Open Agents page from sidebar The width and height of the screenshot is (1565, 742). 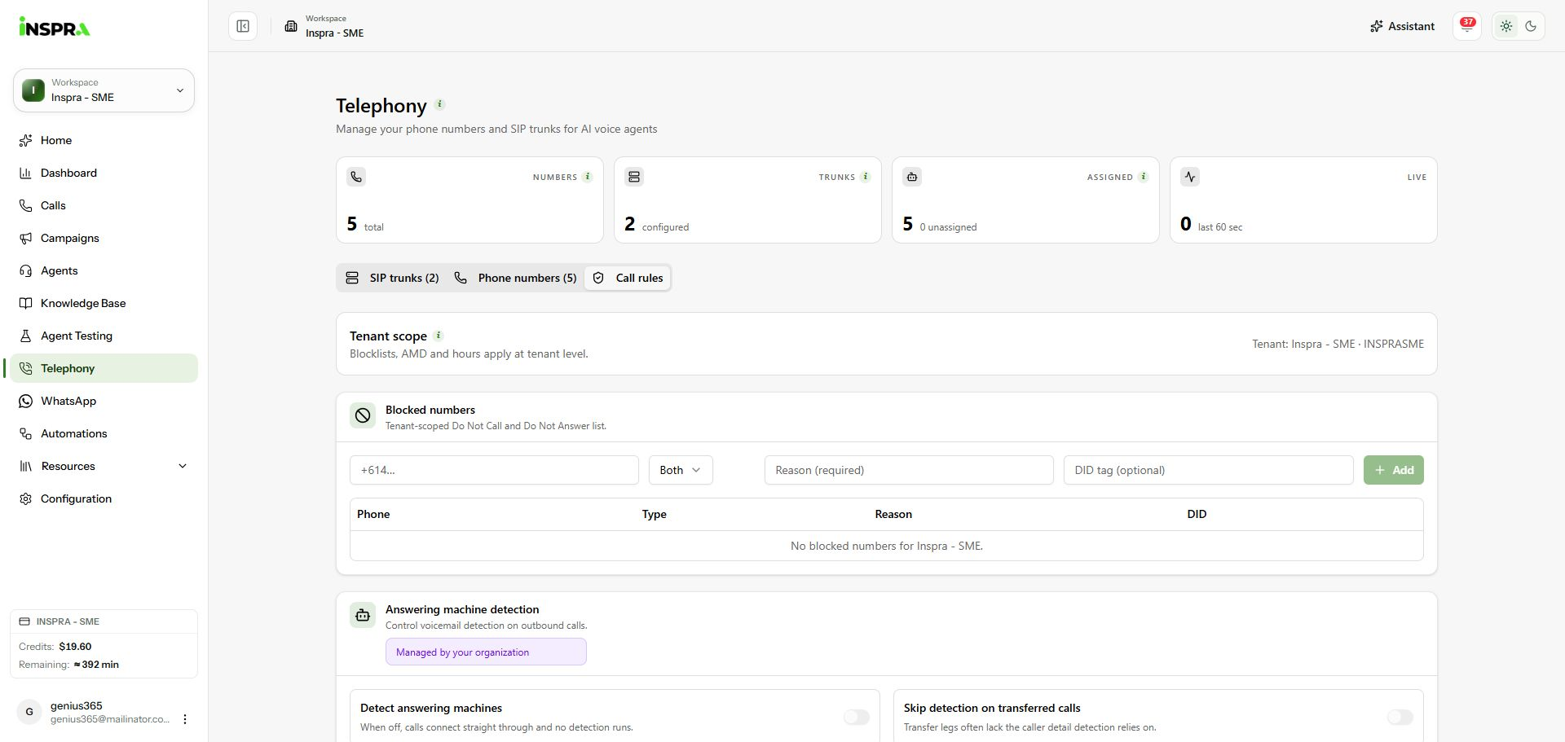point(104,270)
